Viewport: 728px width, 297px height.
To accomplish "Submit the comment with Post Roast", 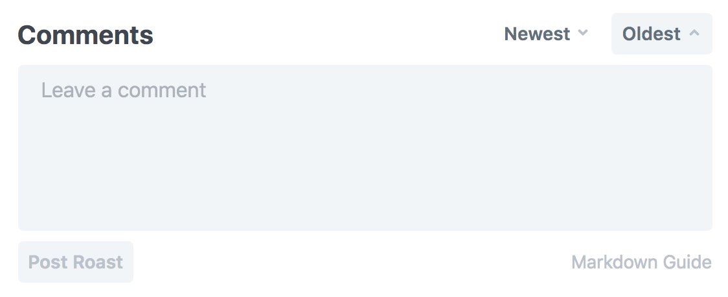I will pyautogui.click(x=76, y=262).
